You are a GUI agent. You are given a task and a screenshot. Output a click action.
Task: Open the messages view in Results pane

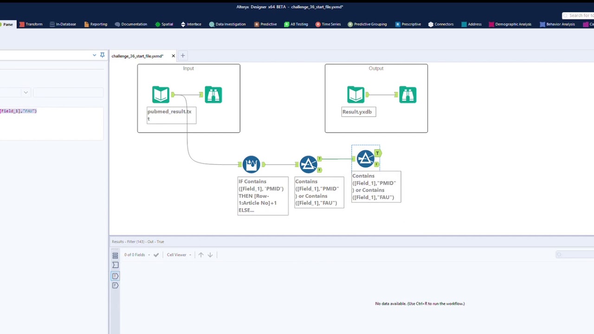pos(115,265)
